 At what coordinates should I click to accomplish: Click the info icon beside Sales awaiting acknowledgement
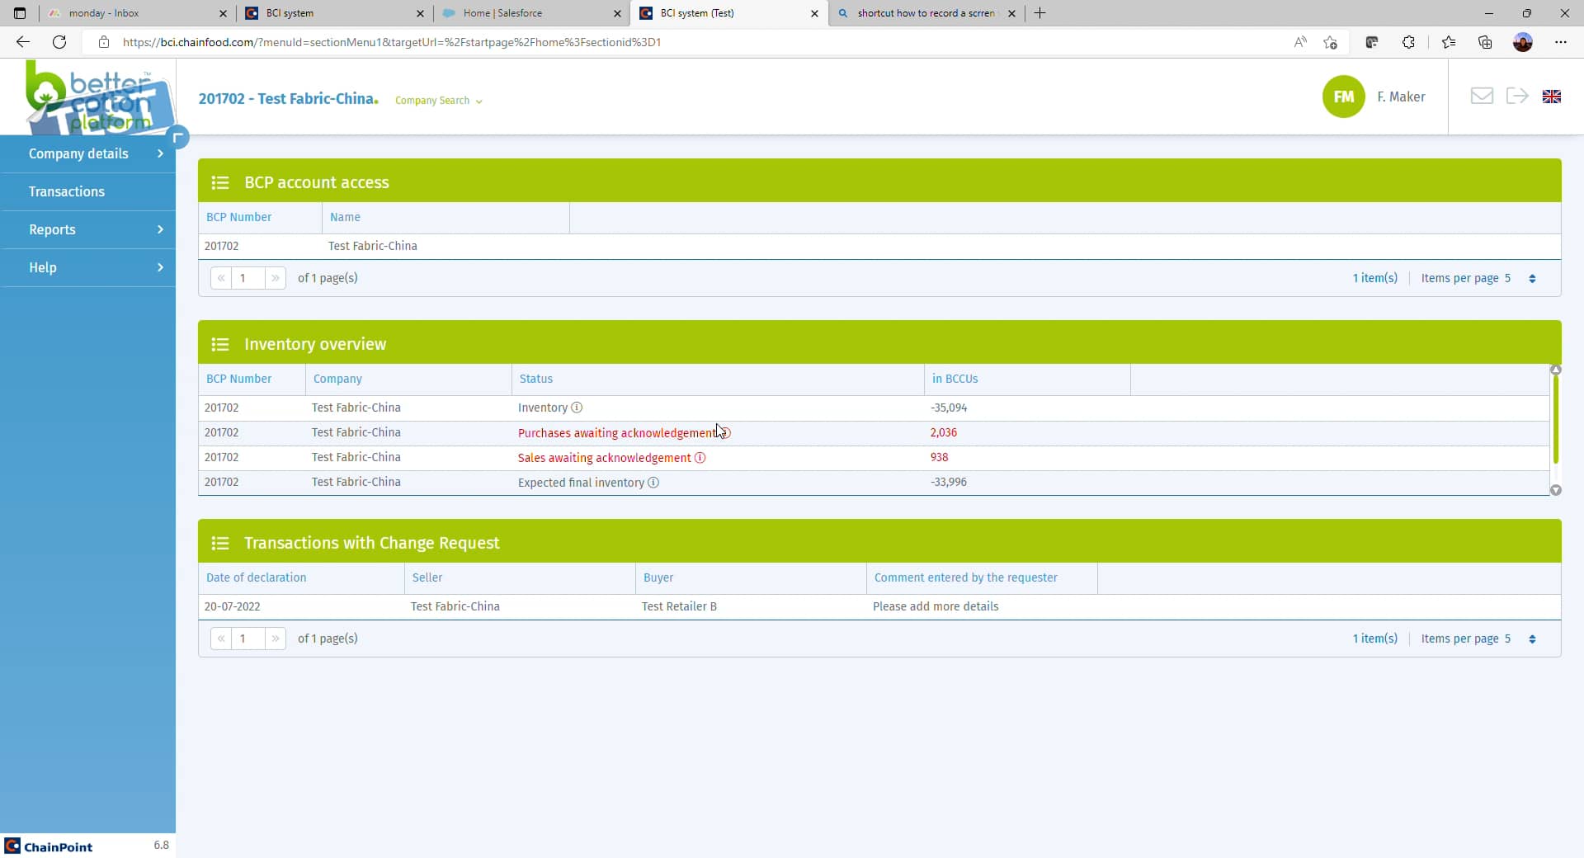[x=700, y=458]
